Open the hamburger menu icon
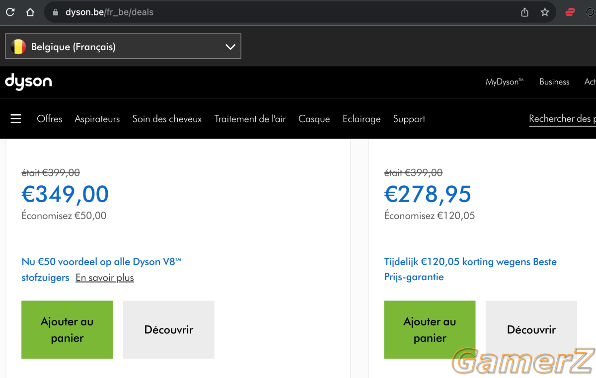The height and width of the screenshot is (378, 596). [x=16, y=119]
